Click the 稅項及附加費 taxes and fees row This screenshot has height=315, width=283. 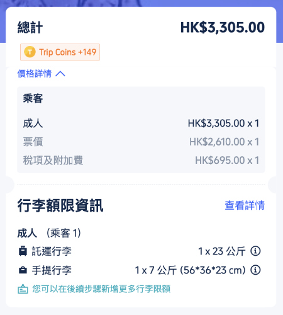(x=141, y=160)
